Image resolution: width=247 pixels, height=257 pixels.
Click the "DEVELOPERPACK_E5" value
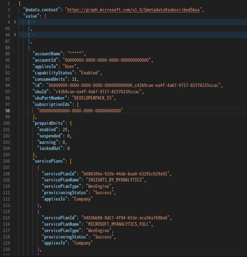pyautogui.click(x=93, y=98)
